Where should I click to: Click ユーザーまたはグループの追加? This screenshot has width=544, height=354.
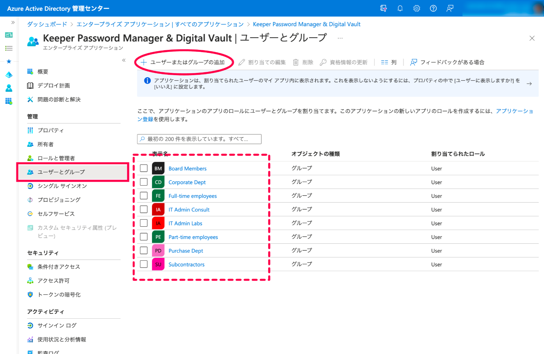click(x=183, y=62)
